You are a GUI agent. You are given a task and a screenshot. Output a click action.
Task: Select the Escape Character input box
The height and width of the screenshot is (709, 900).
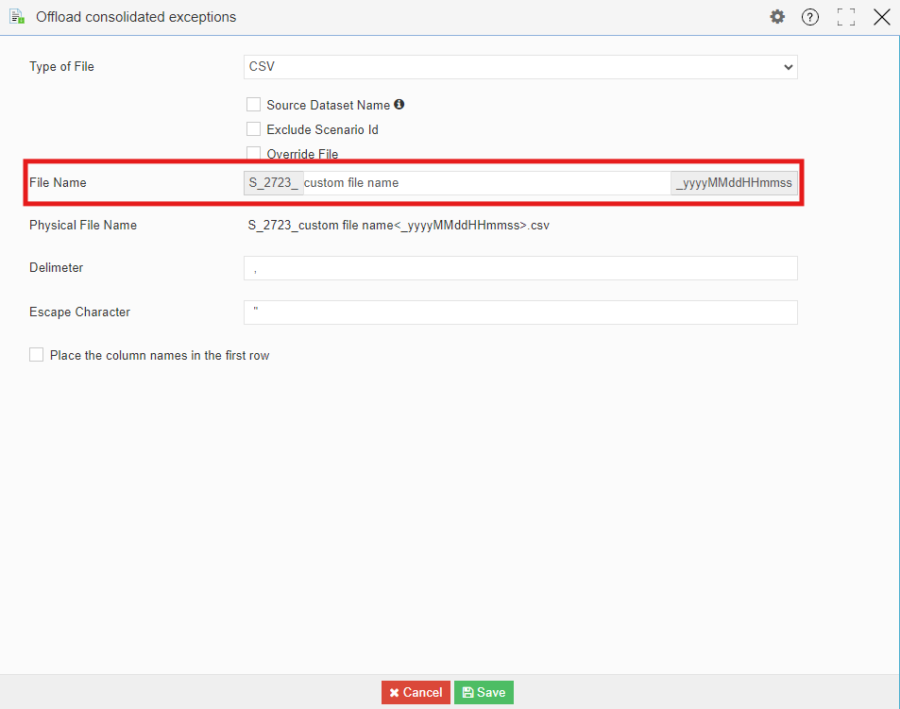(x=520, y=312)
